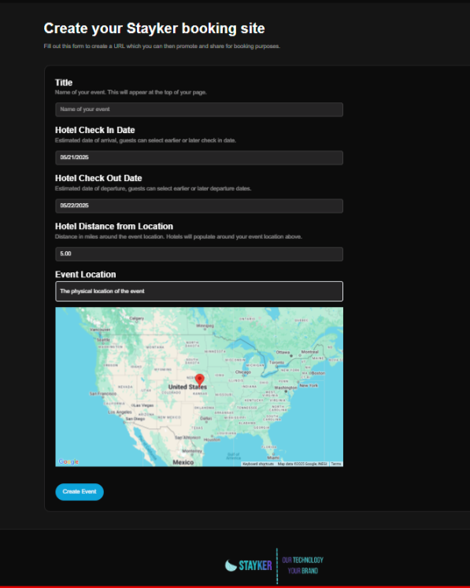
Task: Click the Mexico label on map
Action: pyautogui.click(x=183, y=462)
